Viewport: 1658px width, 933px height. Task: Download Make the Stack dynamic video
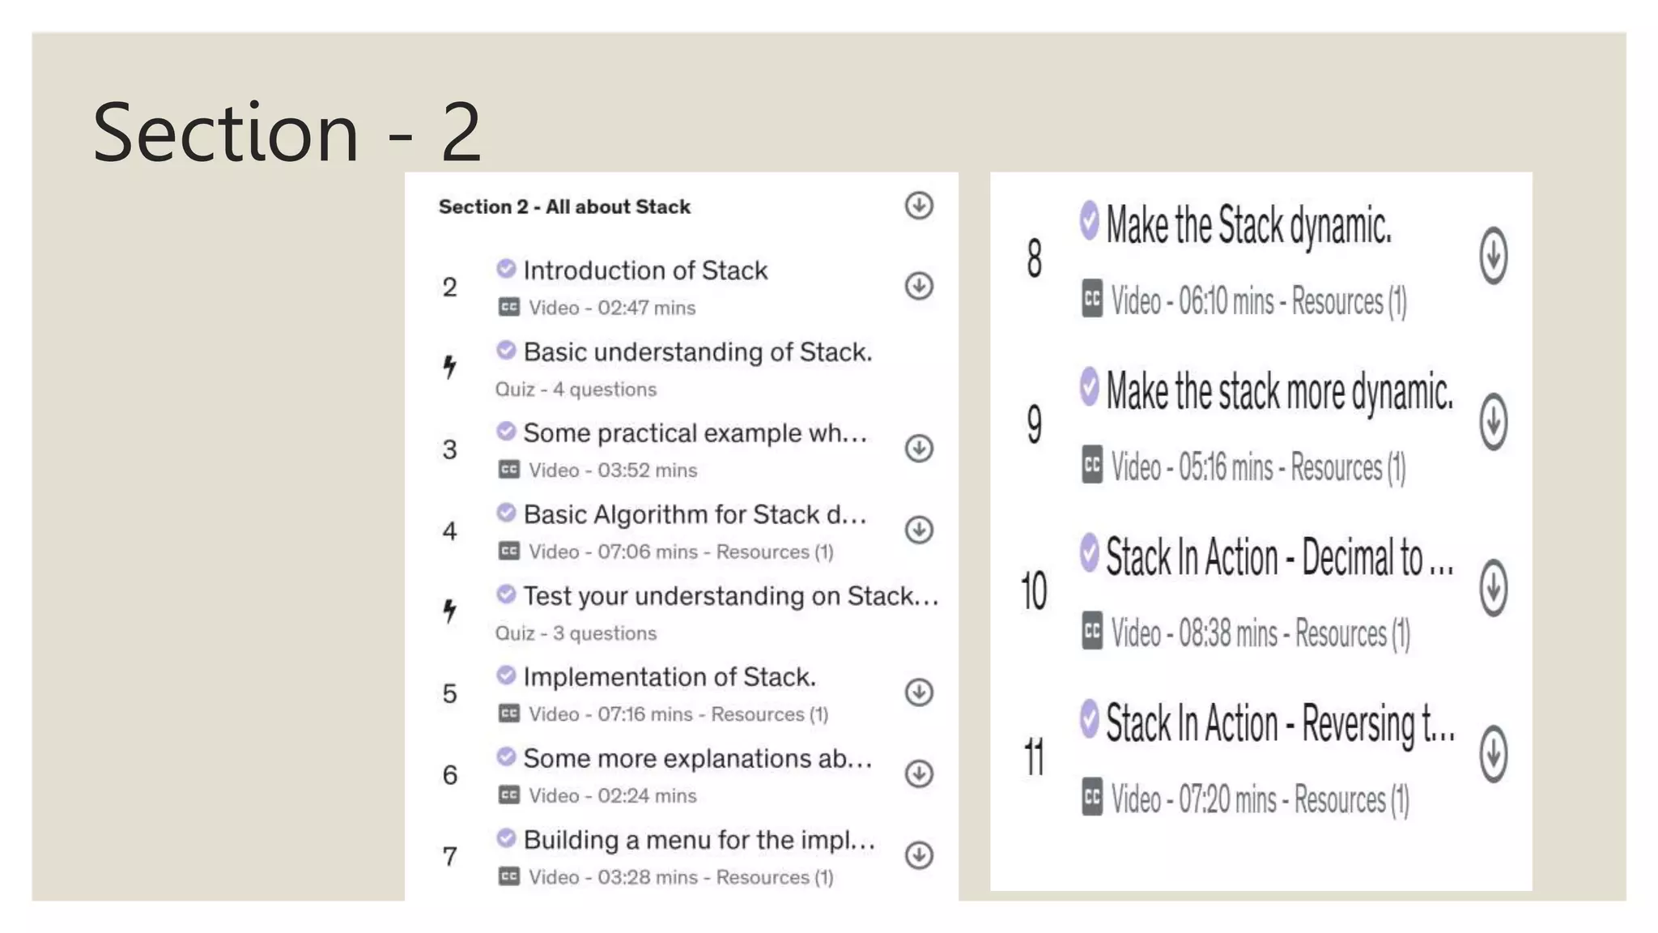pos(1493,257)
